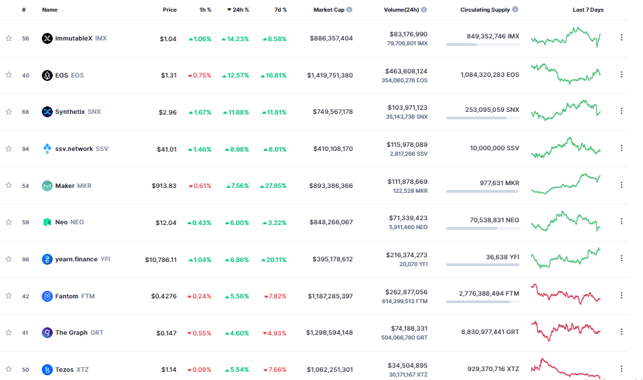Sort by Market Cap column header
This screenshot has height=380, width=643.
tap(329, 10)
